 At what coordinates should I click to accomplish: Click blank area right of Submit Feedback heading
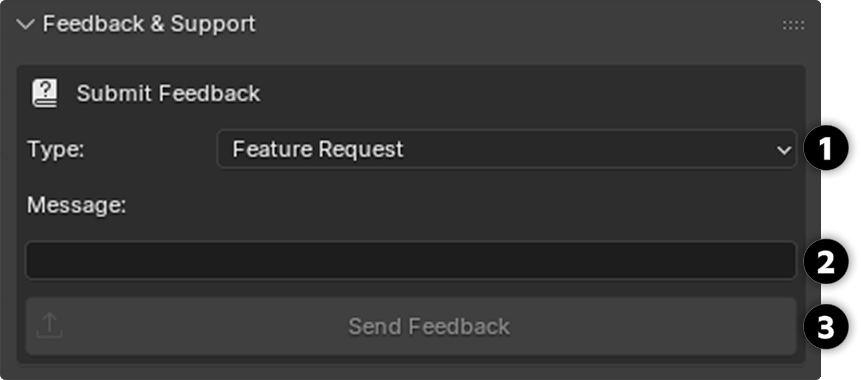509,93
